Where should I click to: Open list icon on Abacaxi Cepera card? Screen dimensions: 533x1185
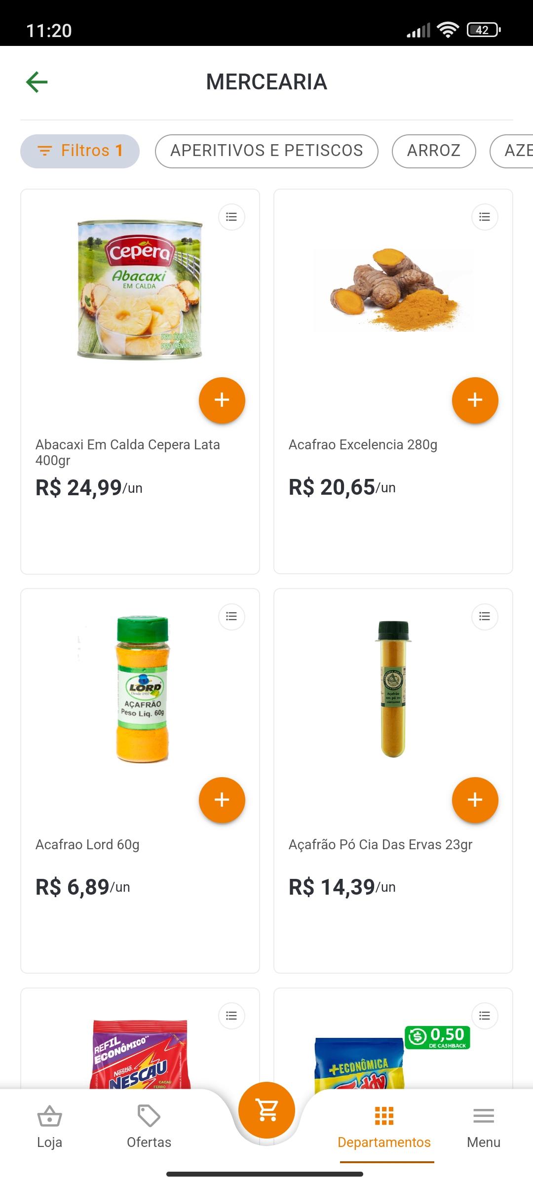[x=231, y=217]
